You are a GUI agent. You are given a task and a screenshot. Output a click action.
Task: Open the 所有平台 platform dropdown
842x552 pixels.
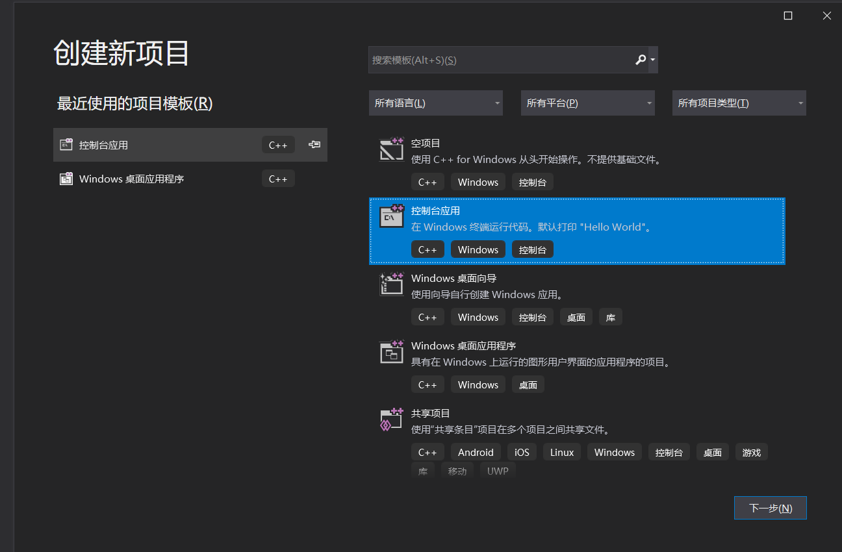(x=587, y=103)
